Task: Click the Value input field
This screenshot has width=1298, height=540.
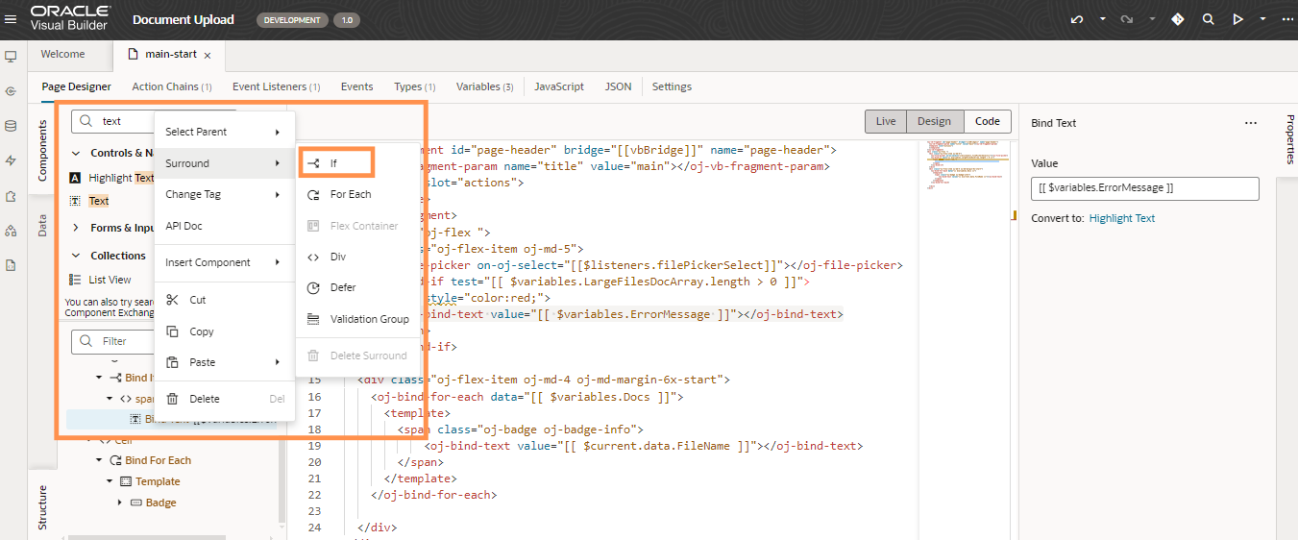Action: pos(1144,188)
